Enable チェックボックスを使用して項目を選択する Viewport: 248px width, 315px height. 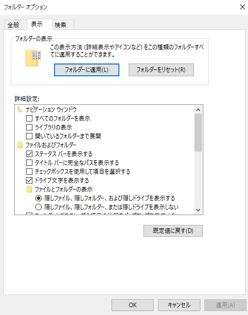[x=29, y=172]
